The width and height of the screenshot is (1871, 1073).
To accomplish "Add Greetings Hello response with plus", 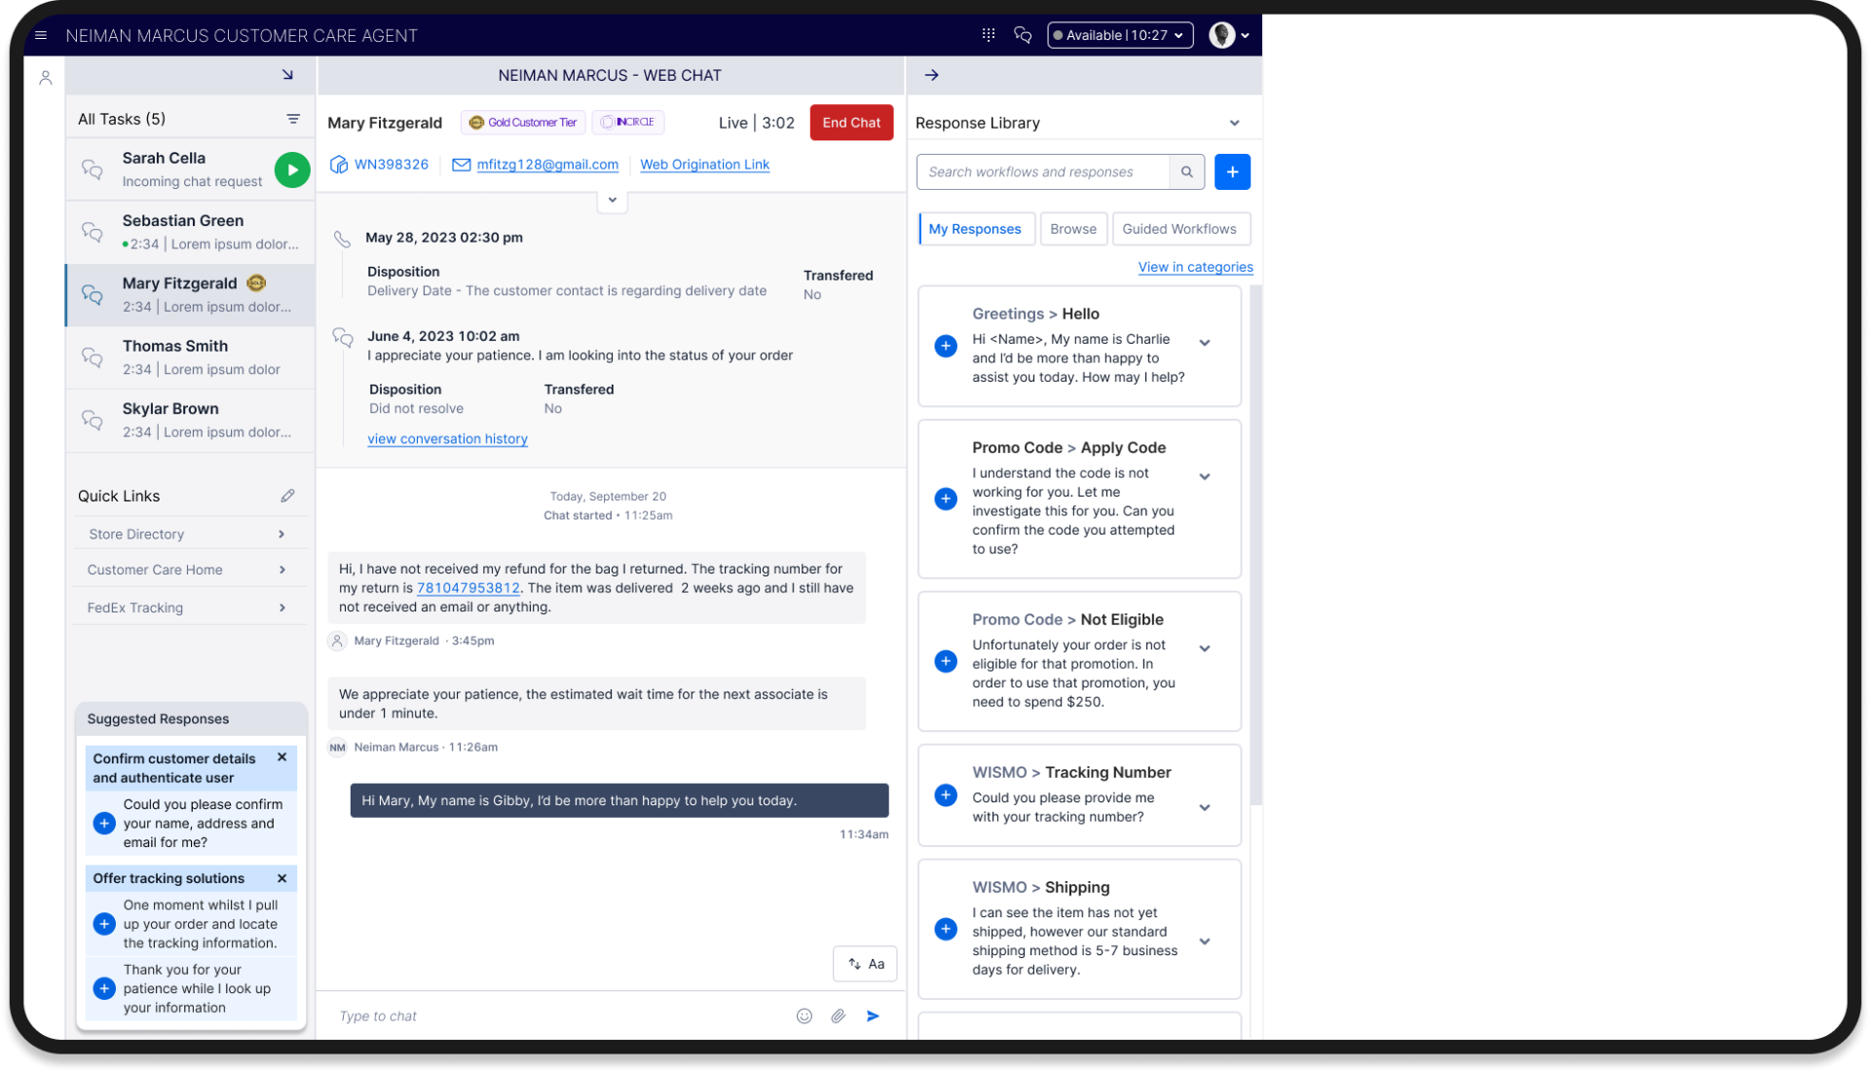I will click(x=945, y=346).
